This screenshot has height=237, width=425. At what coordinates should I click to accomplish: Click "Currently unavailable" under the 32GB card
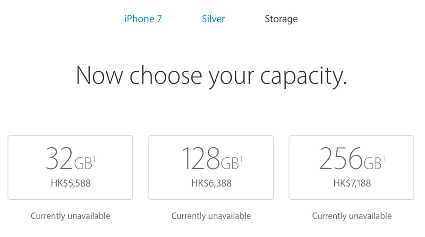[70, 216]
